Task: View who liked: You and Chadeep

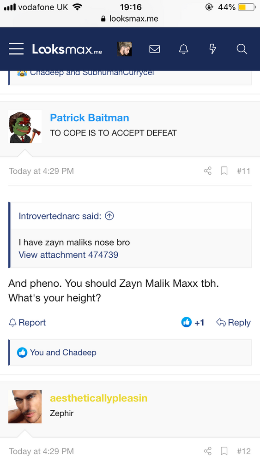Action: click(63, 353)
